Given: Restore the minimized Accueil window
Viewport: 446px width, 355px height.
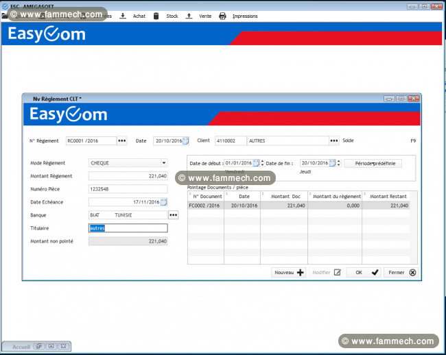Looking at the screenshot, I should (x=38, y=346).
